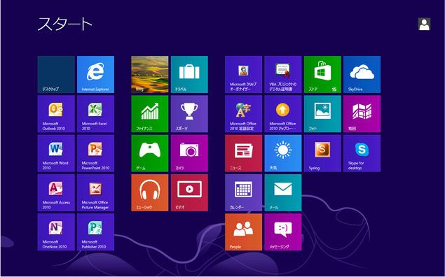445x277 pixels.
Task: Open the People tile
Action: pyautogui.click(x=243, y=232)
